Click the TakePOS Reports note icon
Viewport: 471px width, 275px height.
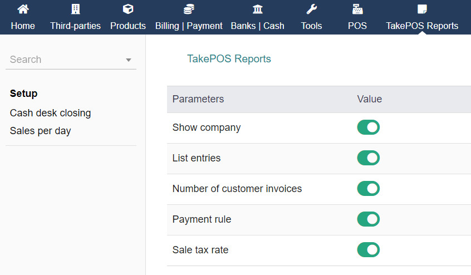point(422,9)
